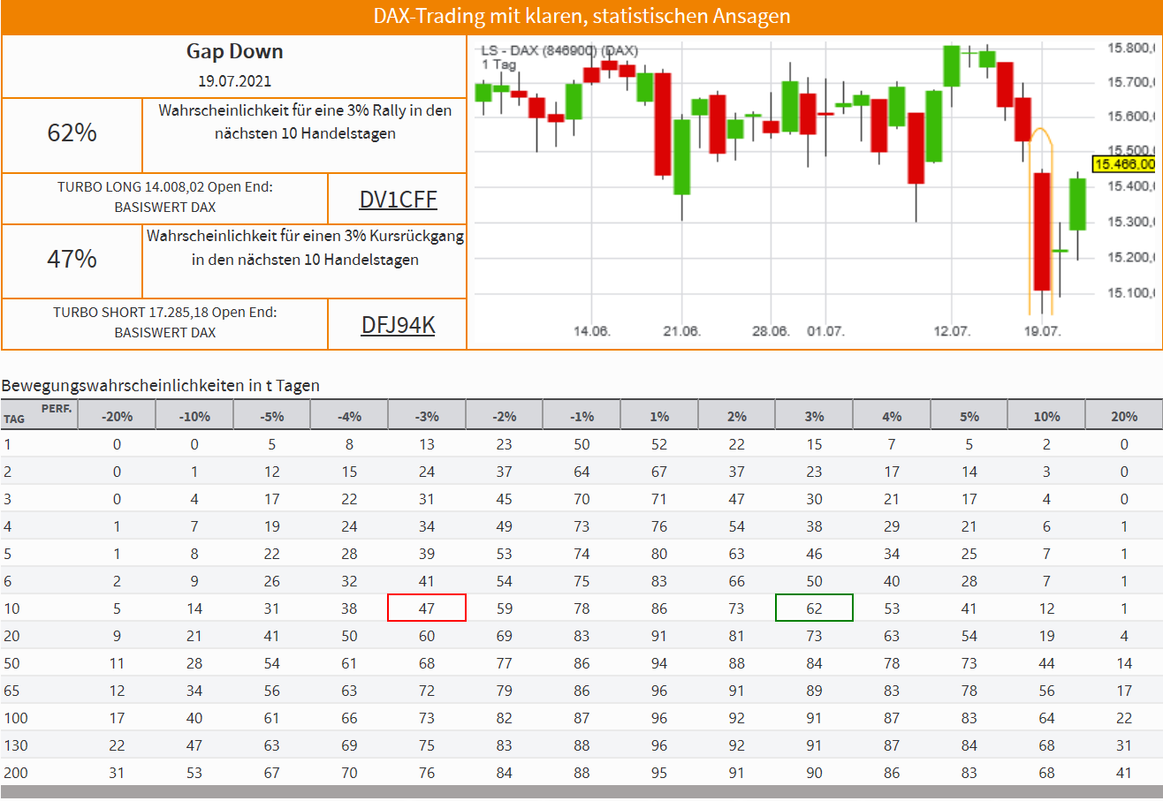Click the 64 value in row 100, 10% column

coord(1046,717)
